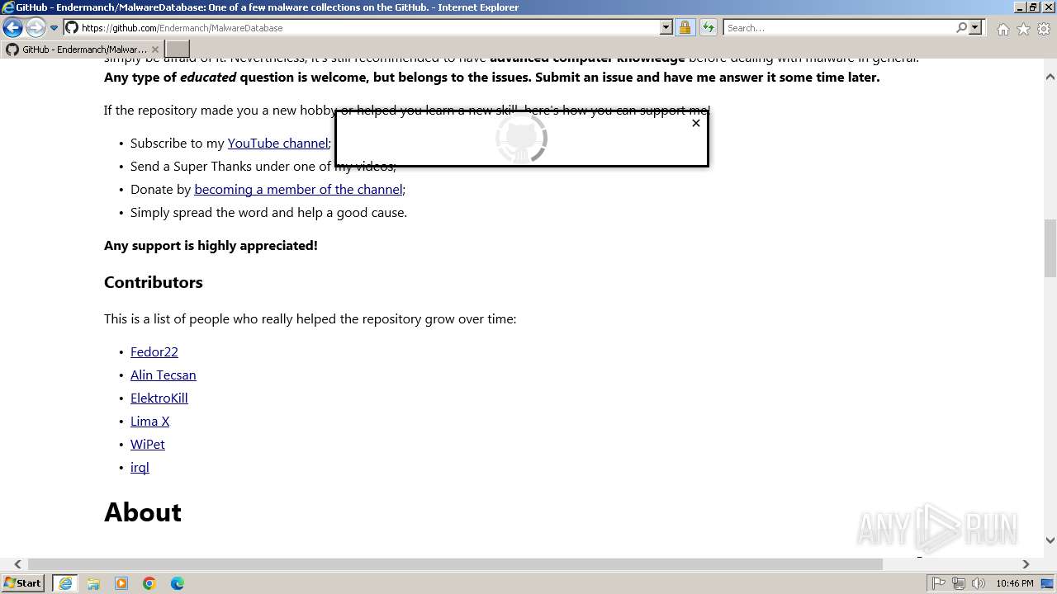Open irql contributor link
Screen dimensions: 1057x594
pyautogui.click(x=140, y=467)
